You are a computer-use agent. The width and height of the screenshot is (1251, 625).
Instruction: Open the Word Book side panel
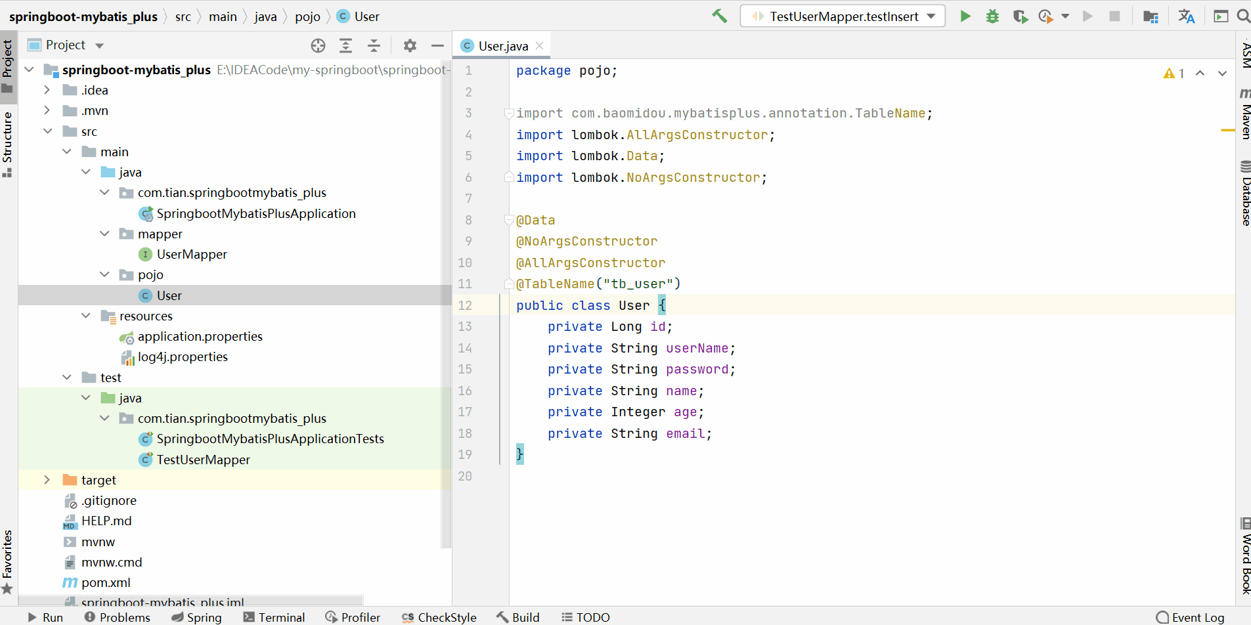click(1245, 555)
